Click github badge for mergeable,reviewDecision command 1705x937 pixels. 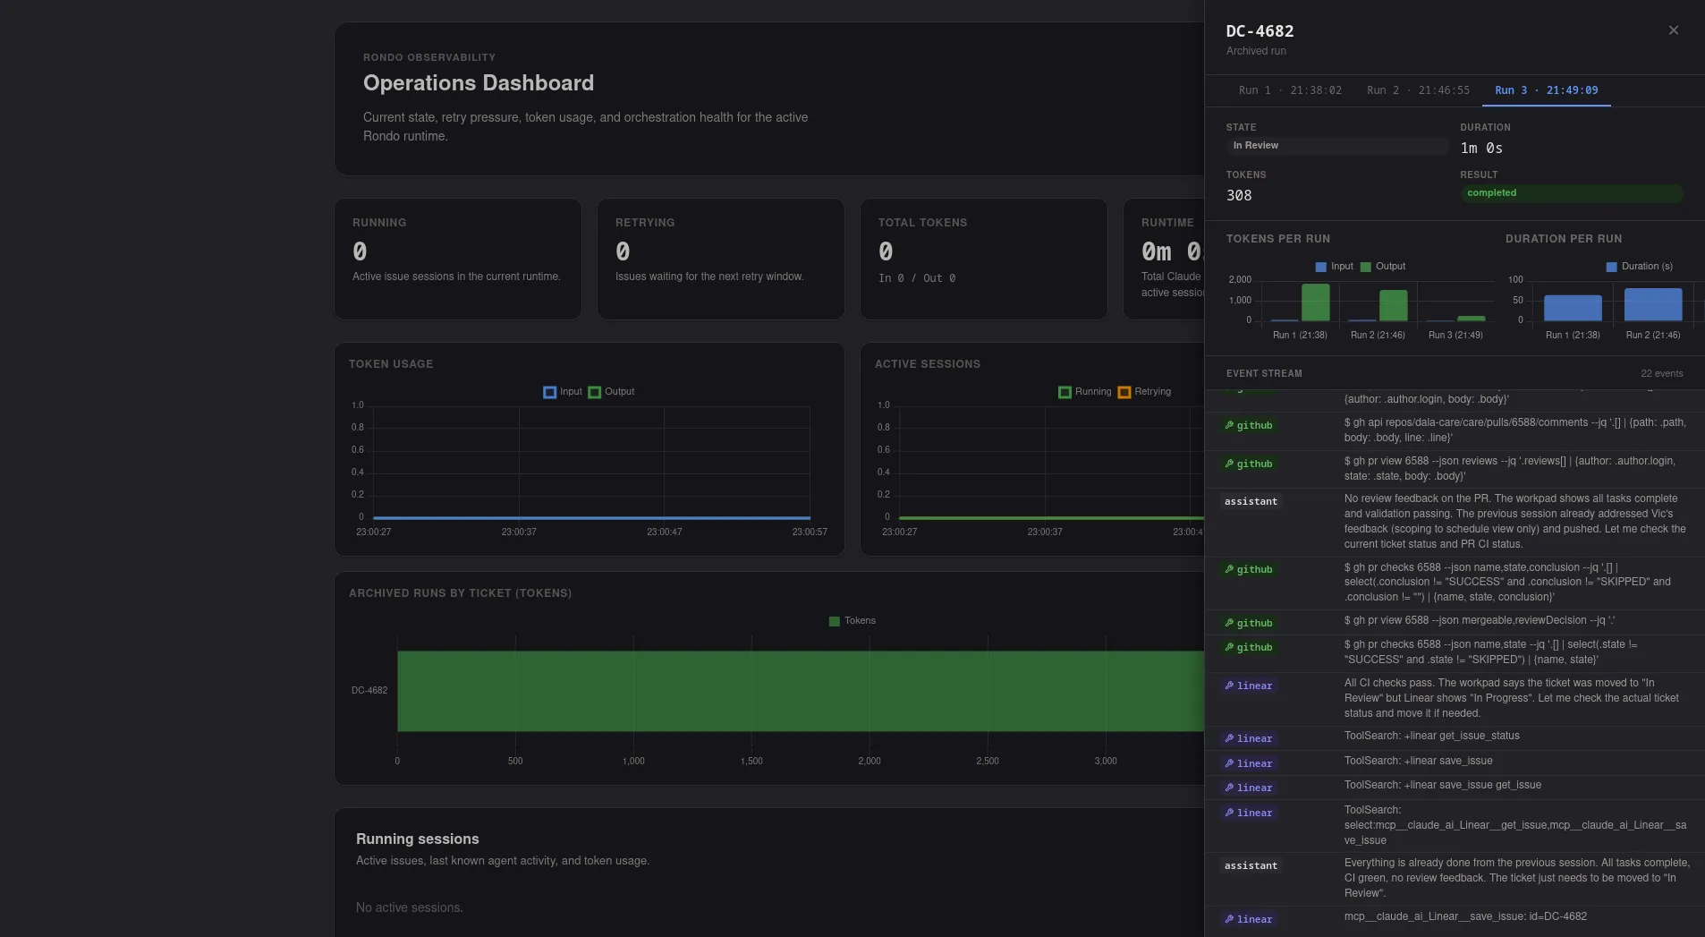click(x=1249, y=624)
